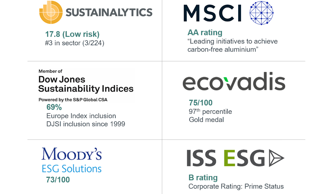
Task: Select DJSI inclusion since 1999 text
Action: coord(86,124)
